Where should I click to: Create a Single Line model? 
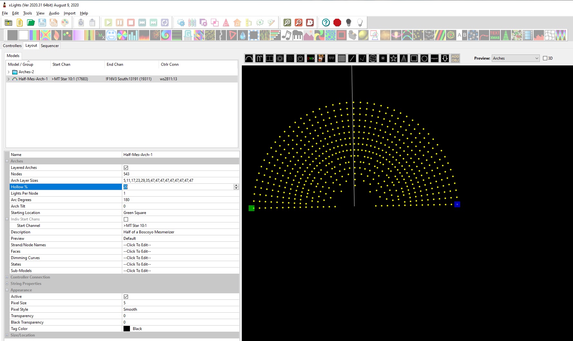(x=352, y=58)
